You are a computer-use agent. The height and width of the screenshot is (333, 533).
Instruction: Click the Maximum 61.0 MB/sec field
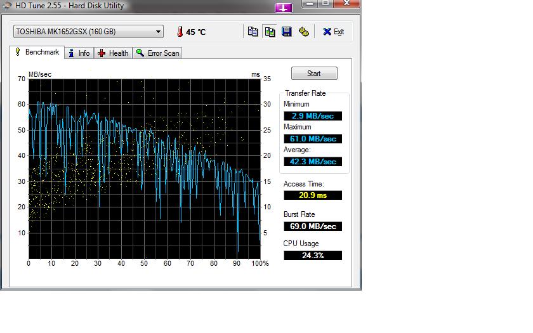click(x=313, y=139)
